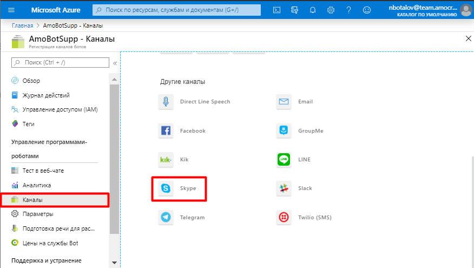Click the Facebook channel label
This screenshot has height=268, width=474.
coord(193,130)
